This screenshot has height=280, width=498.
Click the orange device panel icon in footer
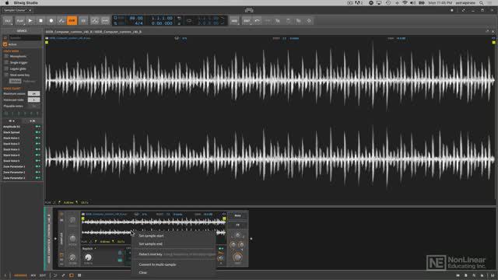pyautogui.click(x=72, y=275)
